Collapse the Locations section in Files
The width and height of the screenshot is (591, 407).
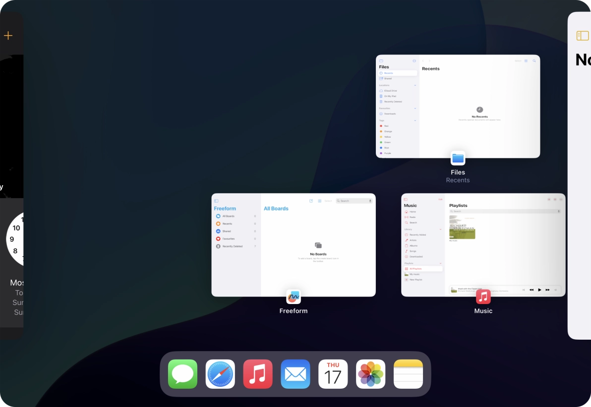tap(415, 85)
